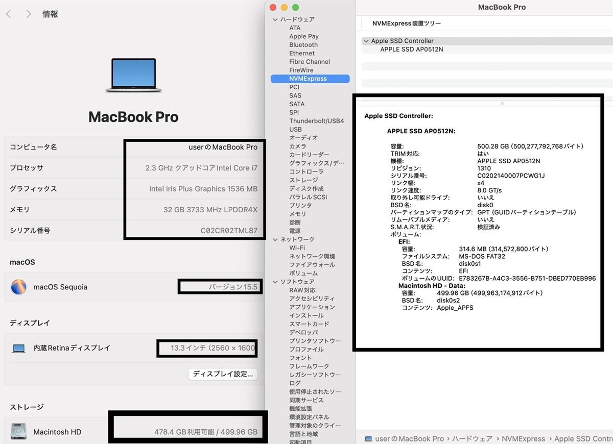Viewport: 613px width, 444px height.
Task: Select RAW対応 in software list
Action: [302, 290]
